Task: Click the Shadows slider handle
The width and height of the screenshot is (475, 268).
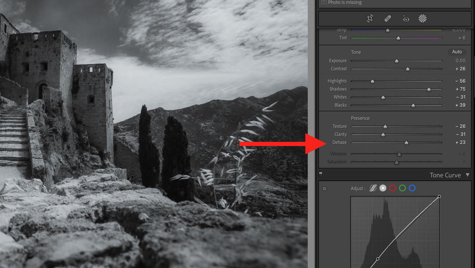Action: pyautogui.click(x=429, y=89)
